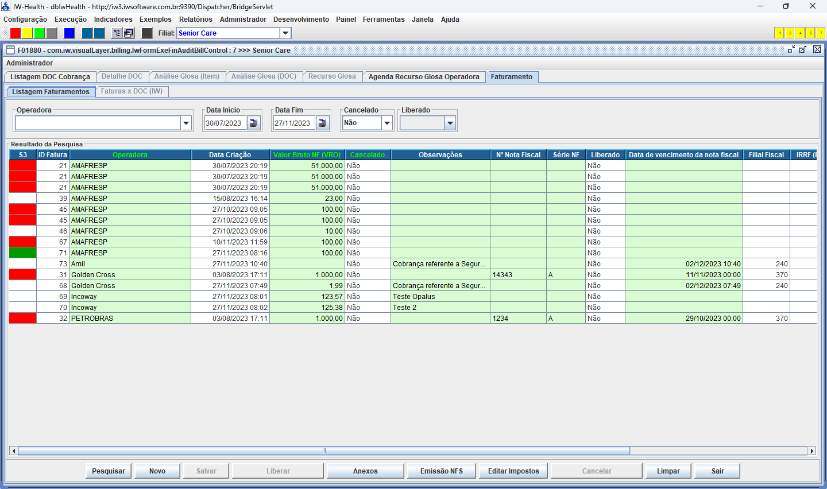Click the yellow square toolbar icon
The image size is (827, 489).
pos(27,33)
